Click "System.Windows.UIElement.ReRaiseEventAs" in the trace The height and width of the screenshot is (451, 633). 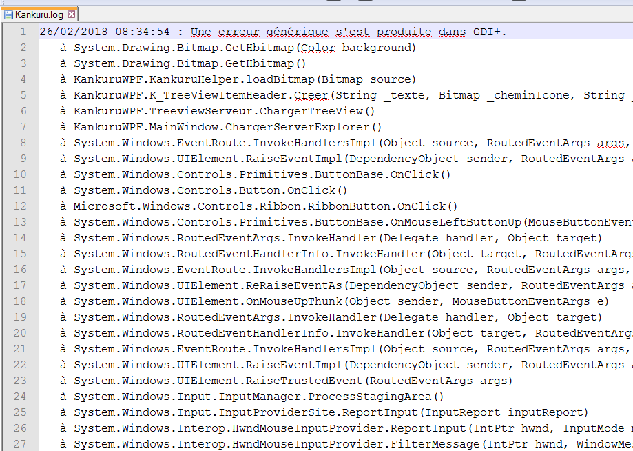208,285
